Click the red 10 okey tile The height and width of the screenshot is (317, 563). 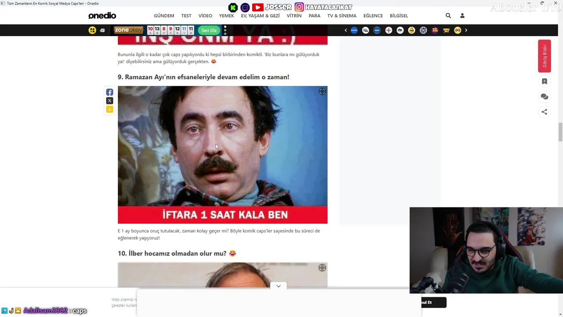pyautogui.click(x=150, y=30)
